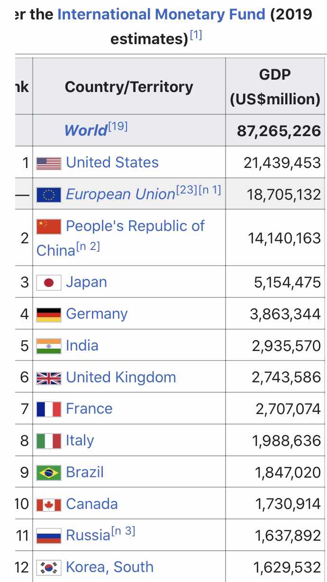Open the France country link
The height and width of the screenshot is (582, 327).
(89, 408)
